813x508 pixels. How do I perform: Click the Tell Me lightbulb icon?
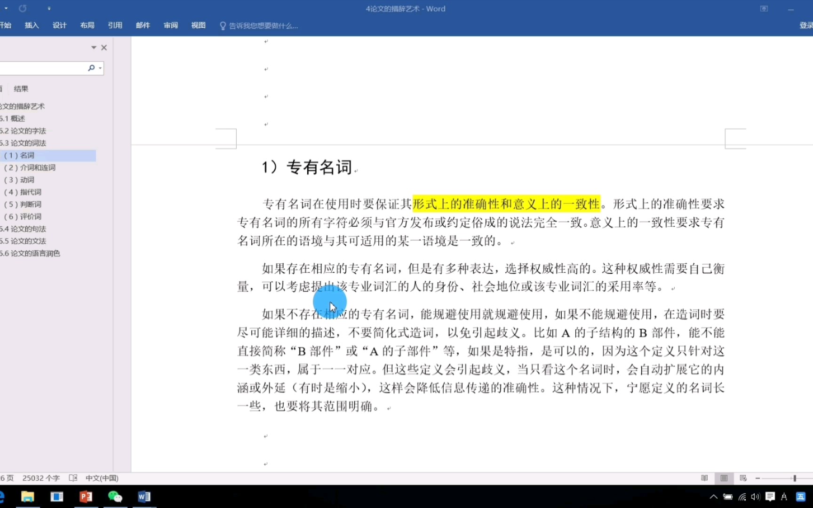(223, 26)
